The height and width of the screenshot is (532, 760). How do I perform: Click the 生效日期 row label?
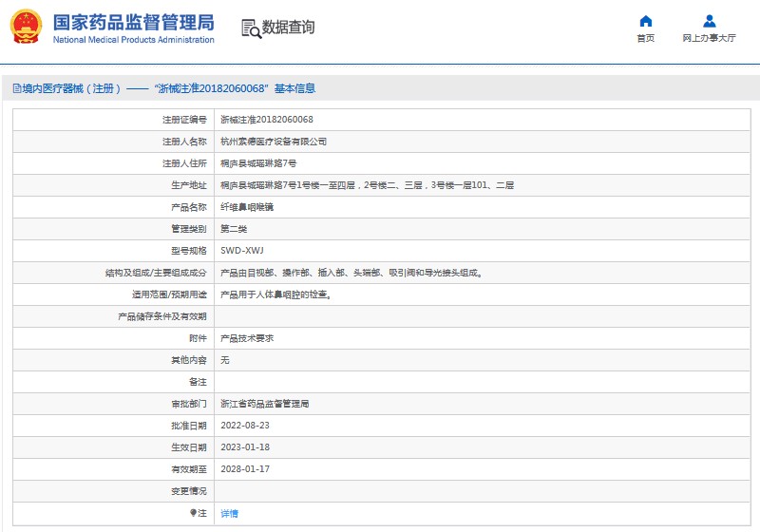point(188,447)
